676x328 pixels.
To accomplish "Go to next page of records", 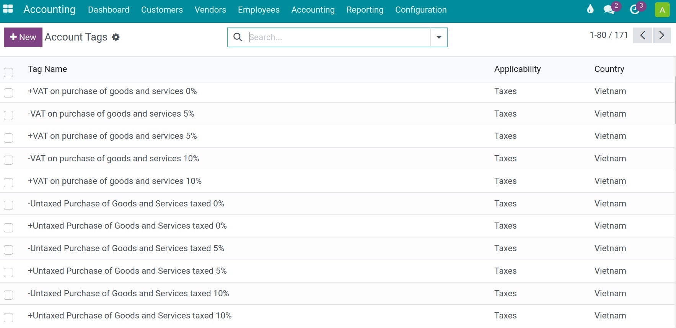I will pos(662,36).
